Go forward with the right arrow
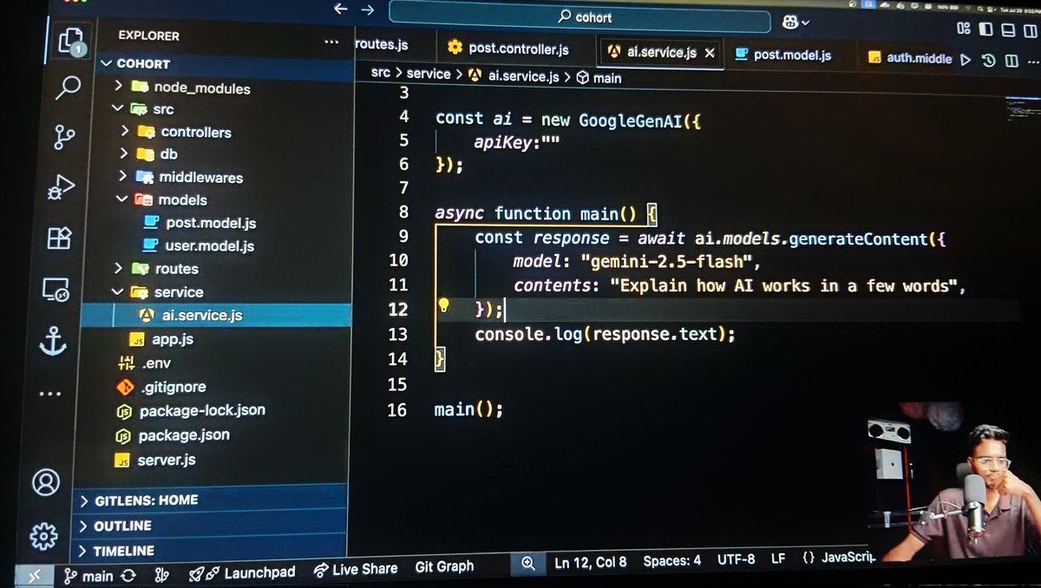The height and width of the screenshot is (588, 1041). [367, 10]
